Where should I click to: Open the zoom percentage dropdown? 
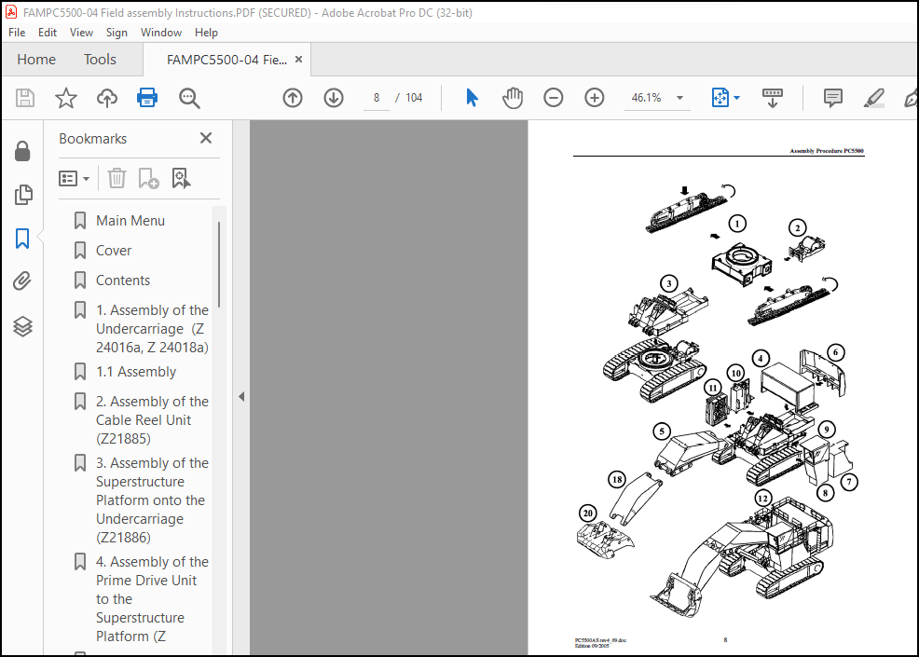pos(679,97)
